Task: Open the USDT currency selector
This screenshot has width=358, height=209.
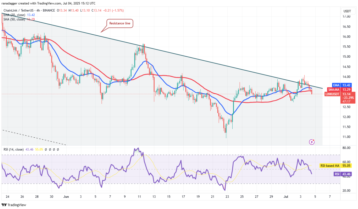Action: click(x=348, y=11)
